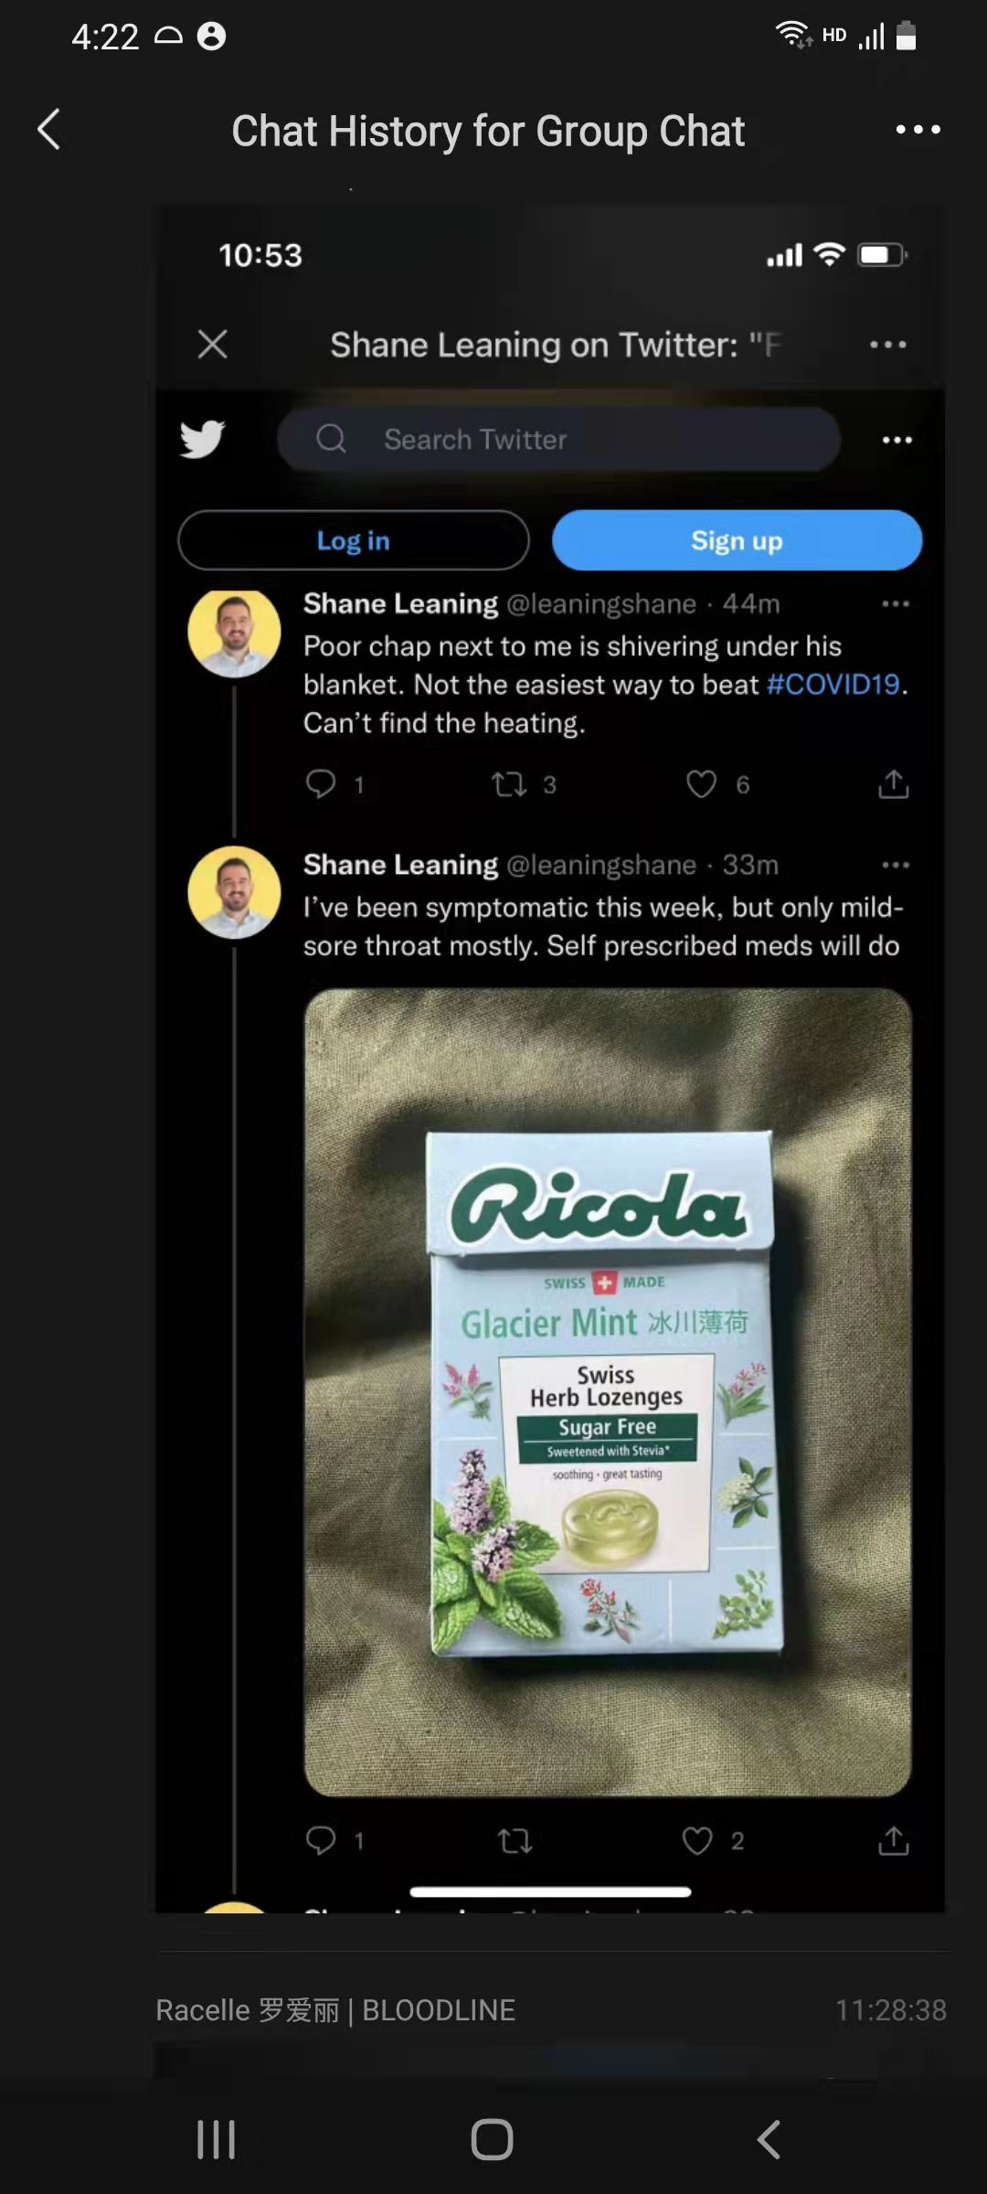Tap the Twitter bird logo
Viewport: 987px width, 2194px height.
click(202, 440)
